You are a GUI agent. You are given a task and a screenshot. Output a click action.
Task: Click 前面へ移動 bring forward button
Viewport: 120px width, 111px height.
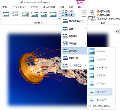tap(103, 11)
